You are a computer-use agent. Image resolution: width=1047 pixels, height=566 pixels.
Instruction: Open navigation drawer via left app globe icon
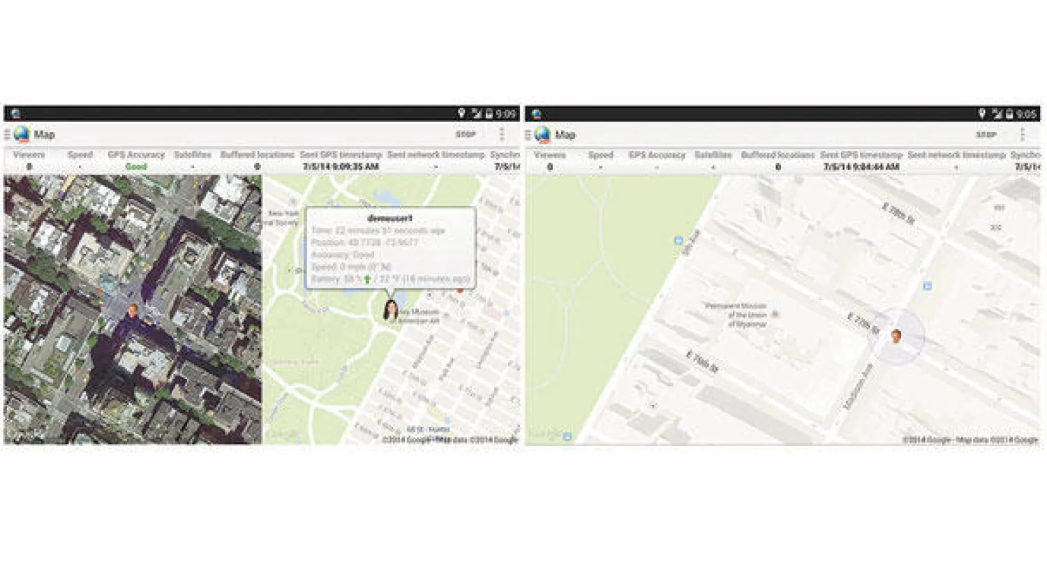[x=21, y=135]
